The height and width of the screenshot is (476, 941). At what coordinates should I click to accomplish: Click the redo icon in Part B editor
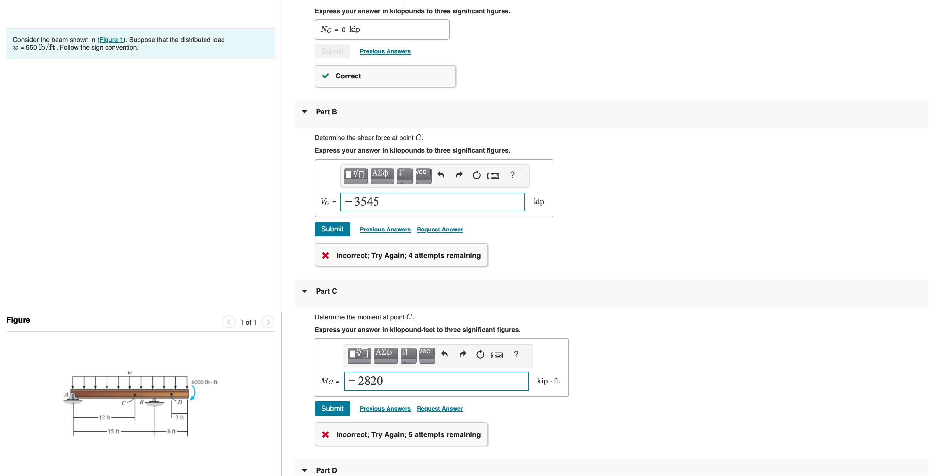[459, 175]
